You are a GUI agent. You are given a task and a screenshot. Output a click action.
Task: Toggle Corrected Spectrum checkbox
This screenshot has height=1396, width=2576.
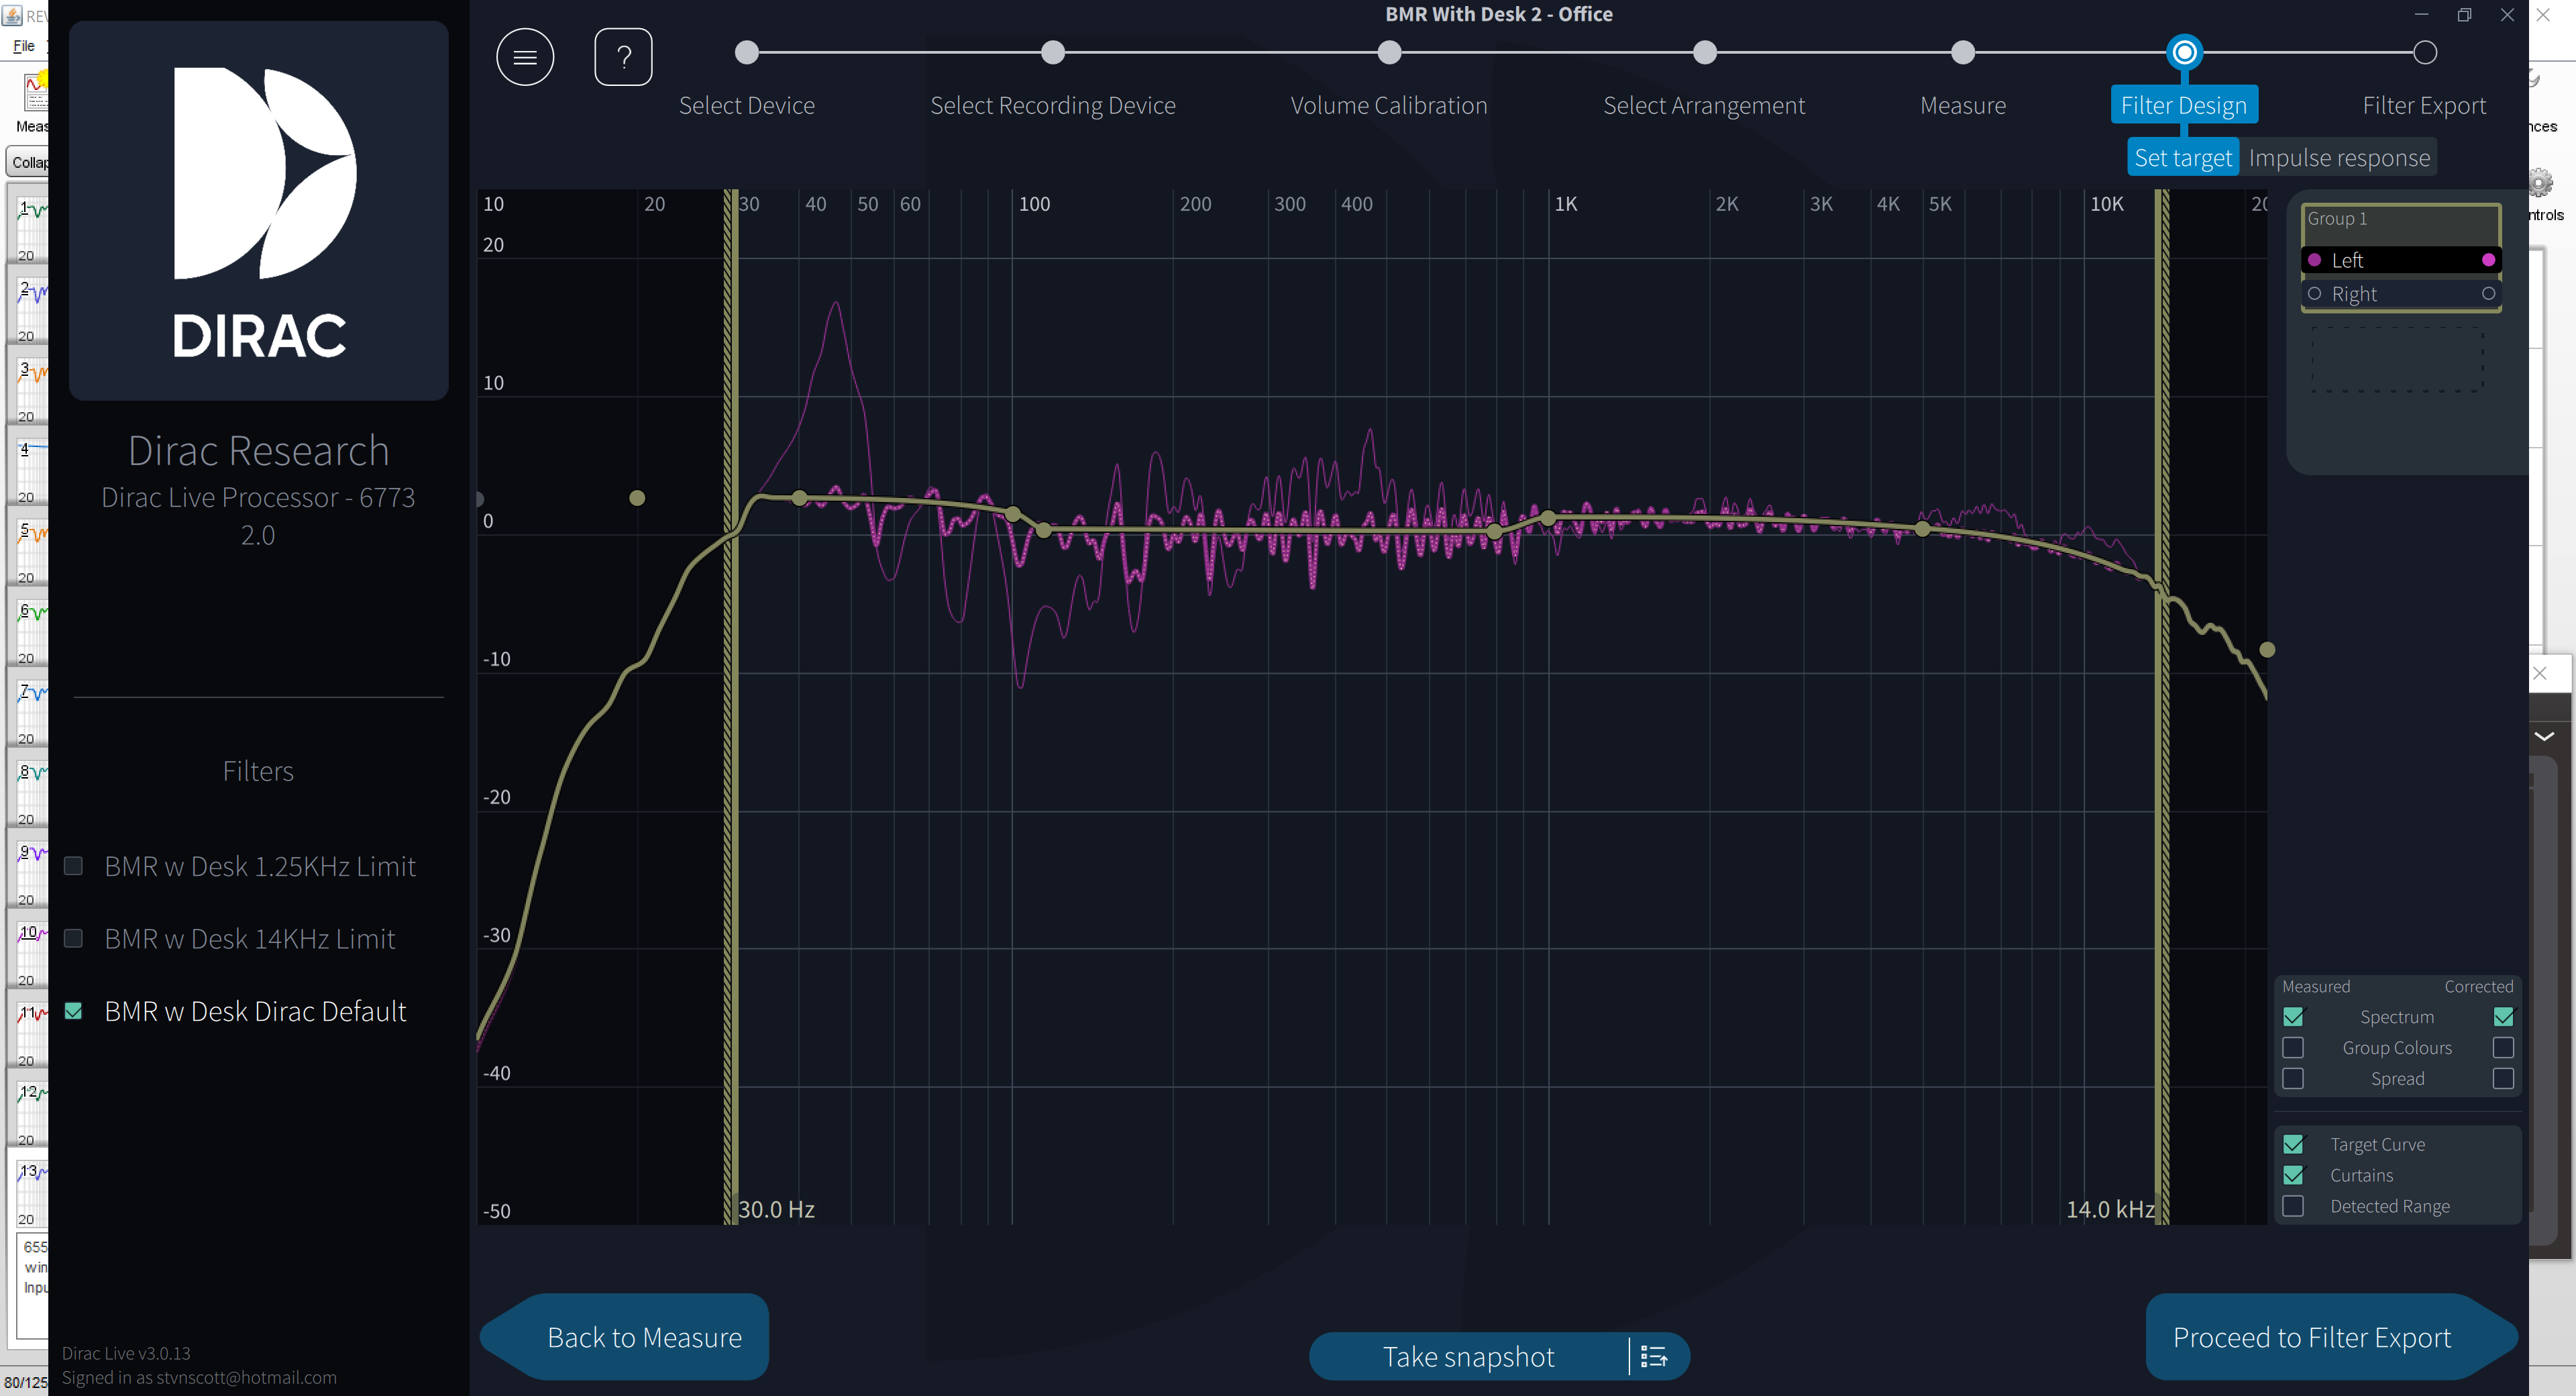click(2503, 1017)
